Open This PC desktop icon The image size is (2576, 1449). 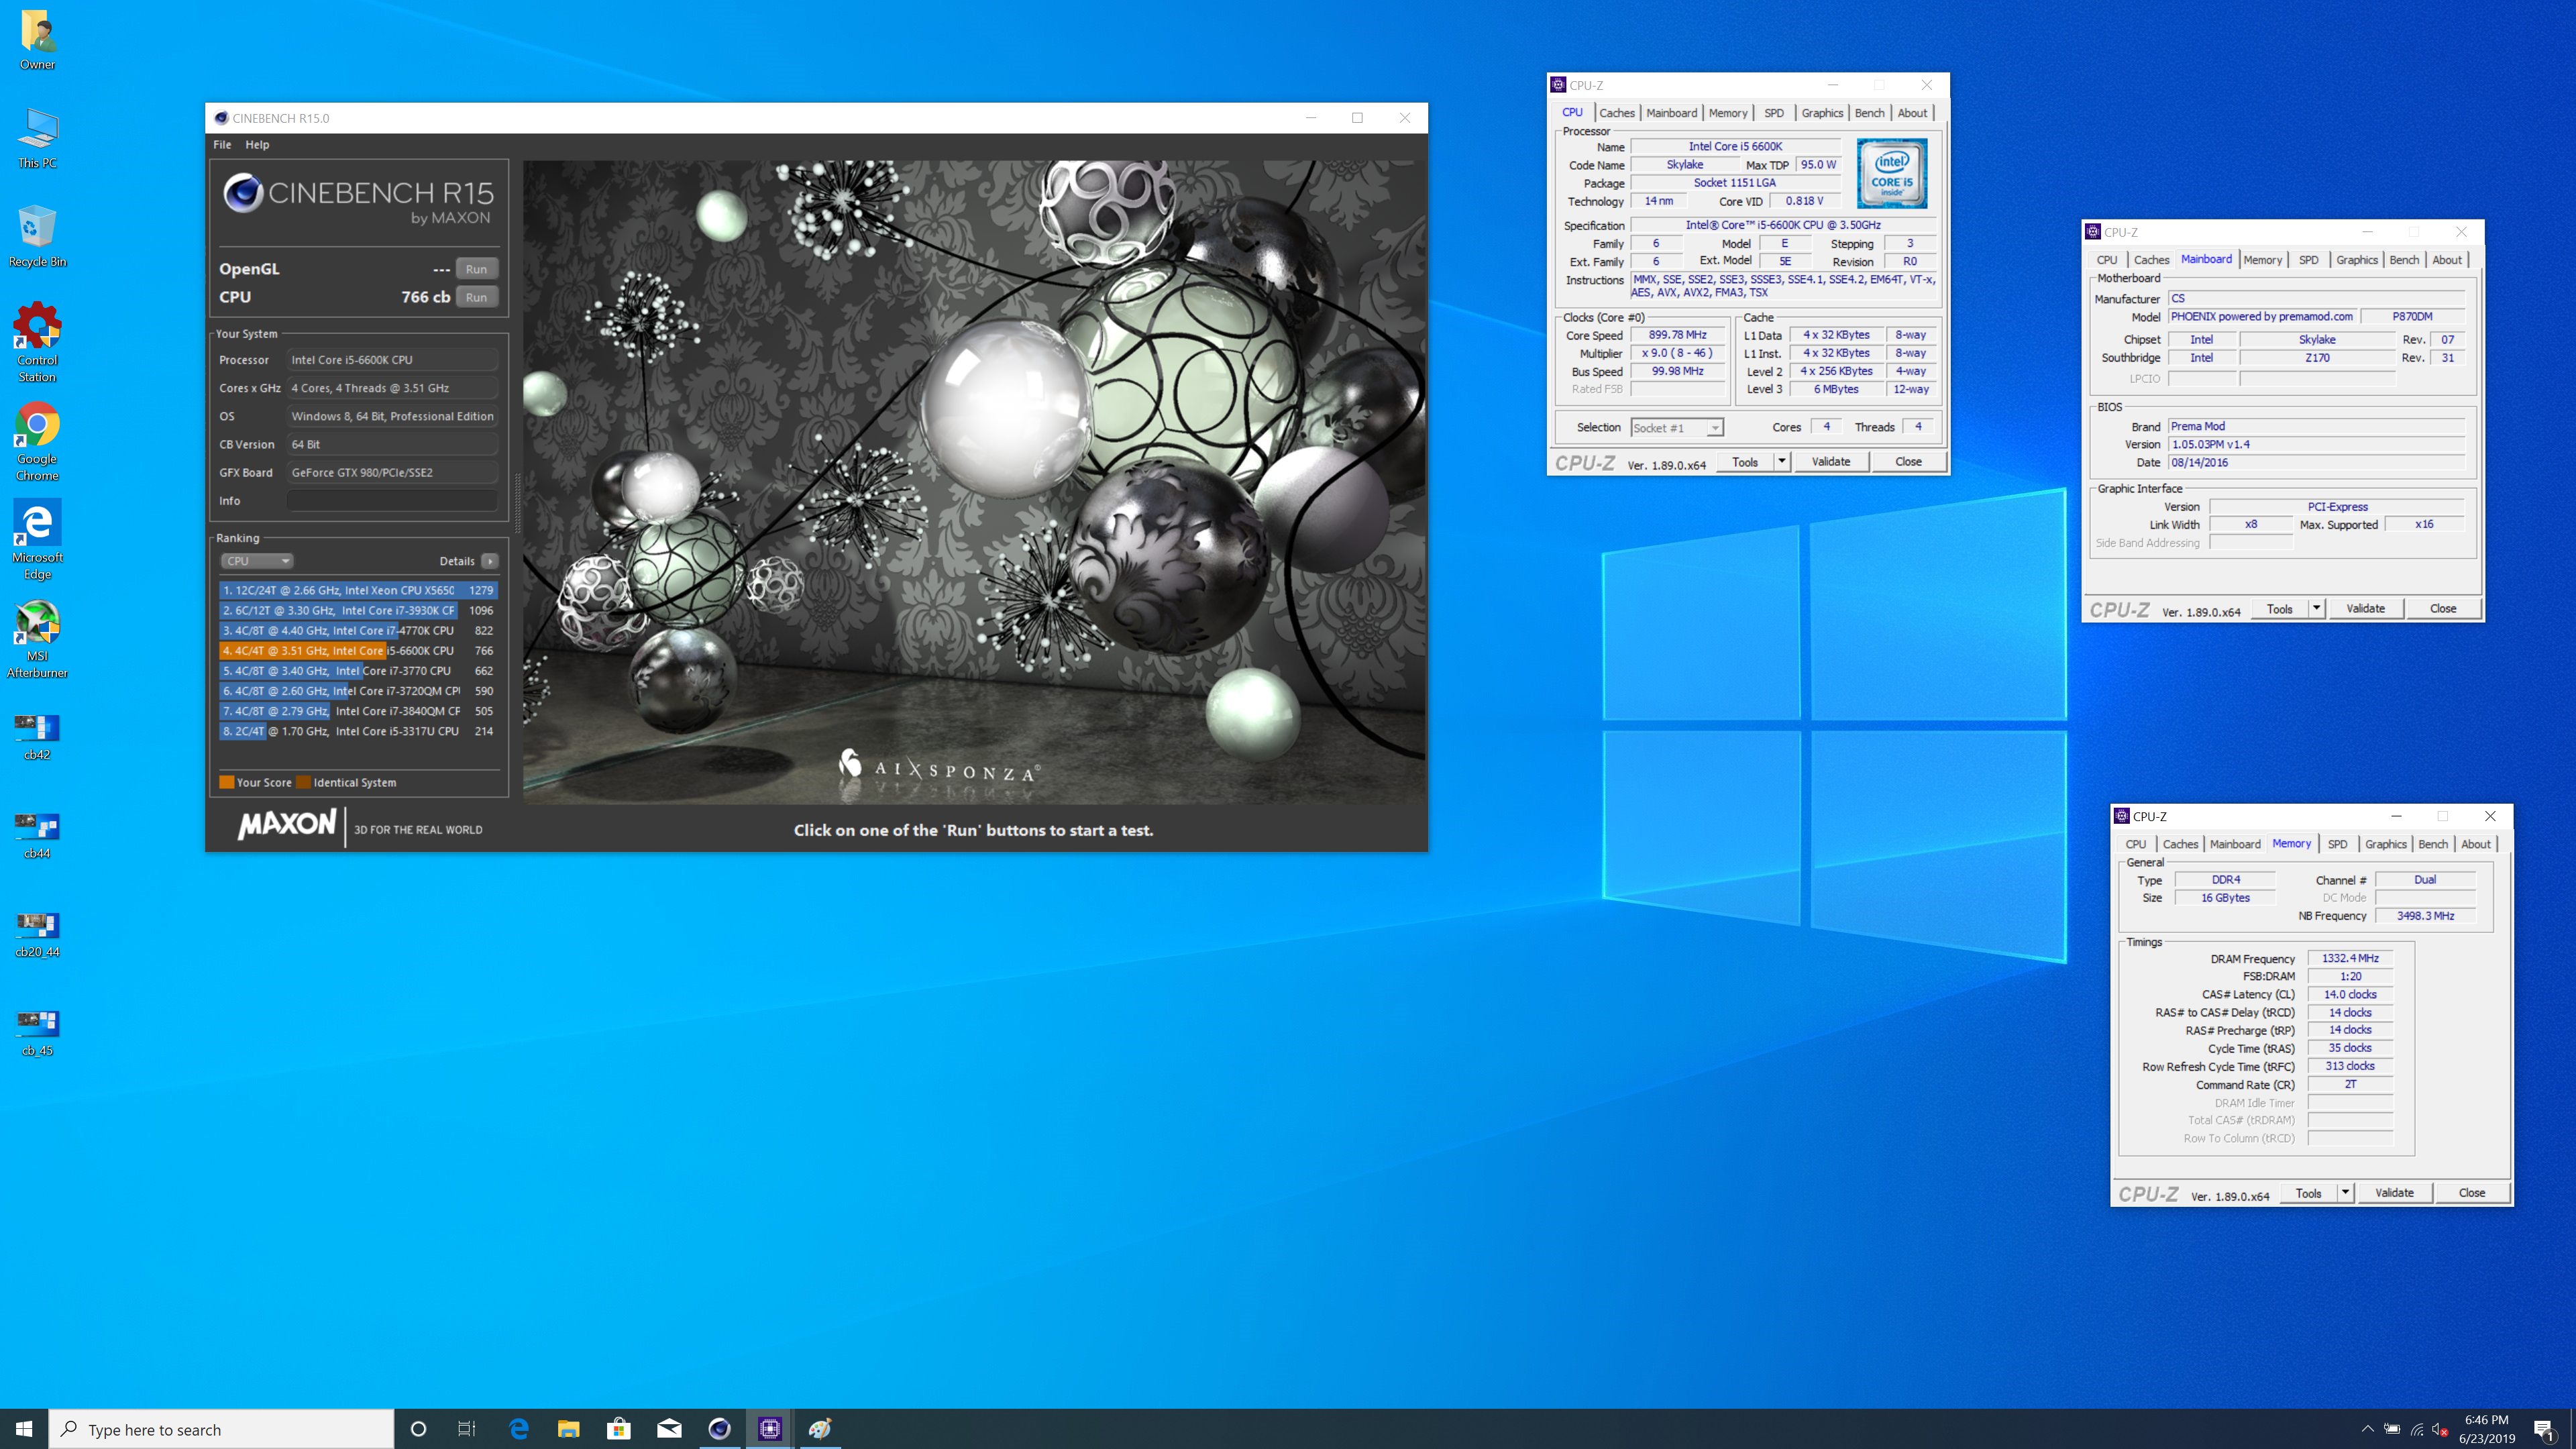[x=37, y=138]
